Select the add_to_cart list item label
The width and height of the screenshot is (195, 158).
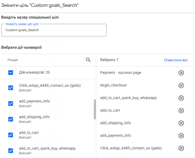29,133
